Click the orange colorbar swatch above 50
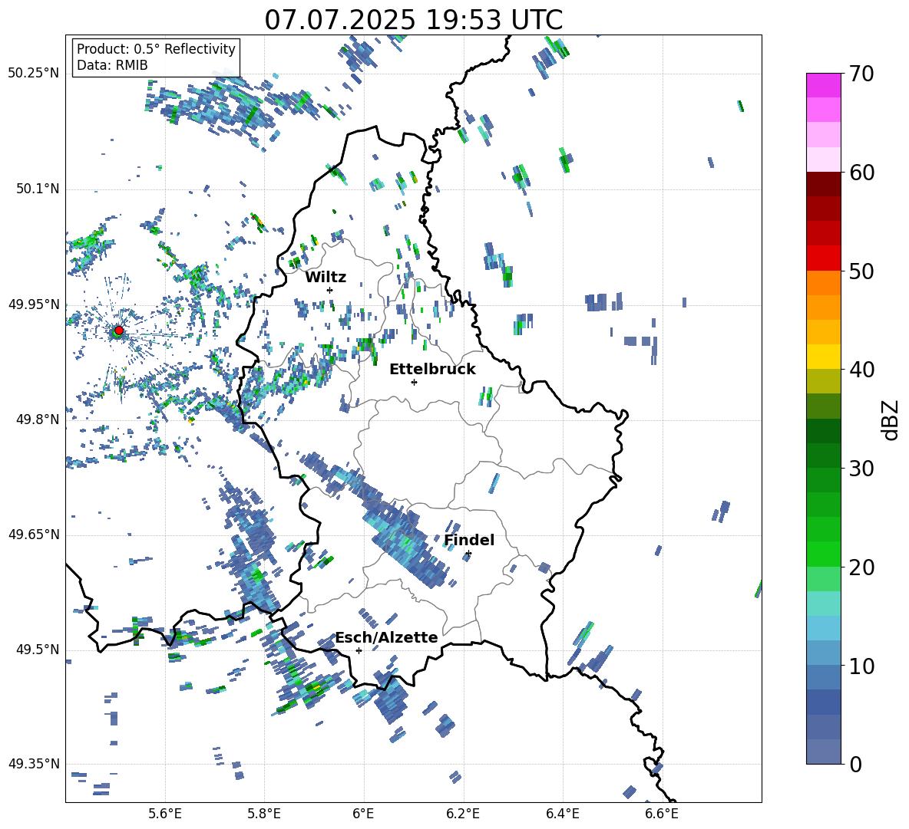 (823, 283)
